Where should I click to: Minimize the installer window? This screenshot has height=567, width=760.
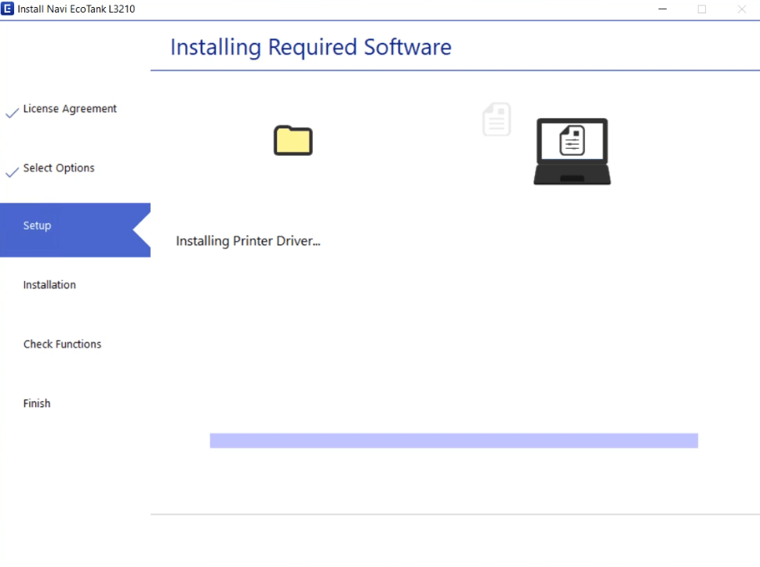tap(663, 9)
